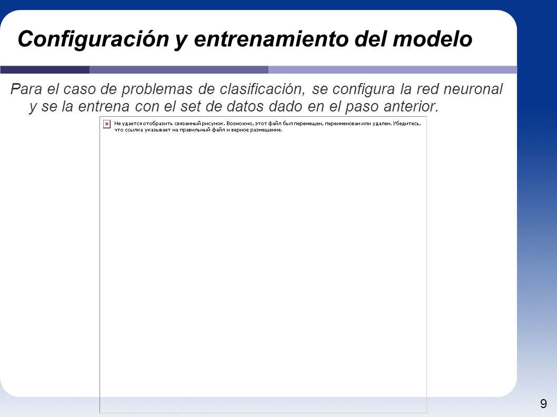Click the slide number 9
This screenshot has width=557, height=417.
coord(543,403)
